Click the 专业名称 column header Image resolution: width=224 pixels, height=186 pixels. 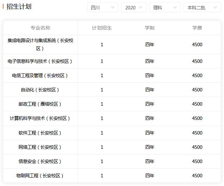(x=40, y=28)
